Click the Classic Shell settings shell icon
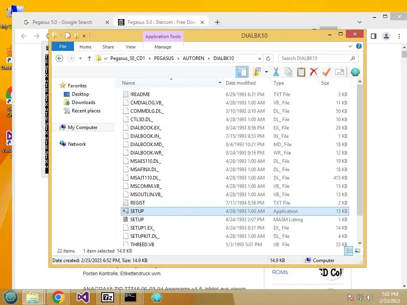The image size is (407, 305). (355, 72)
